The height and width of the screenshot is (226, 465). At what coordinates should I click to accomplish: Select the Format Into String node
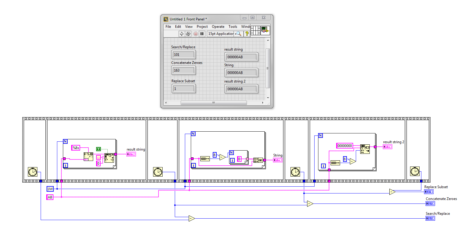[x=88, y=157]
